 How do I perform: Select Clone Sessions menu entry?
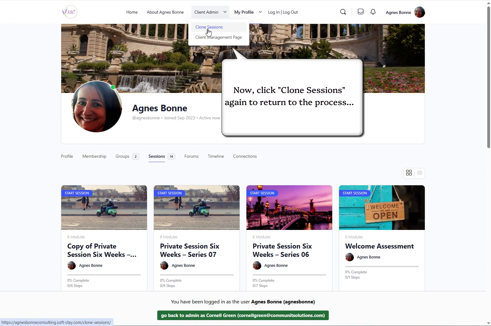[209, 27]
